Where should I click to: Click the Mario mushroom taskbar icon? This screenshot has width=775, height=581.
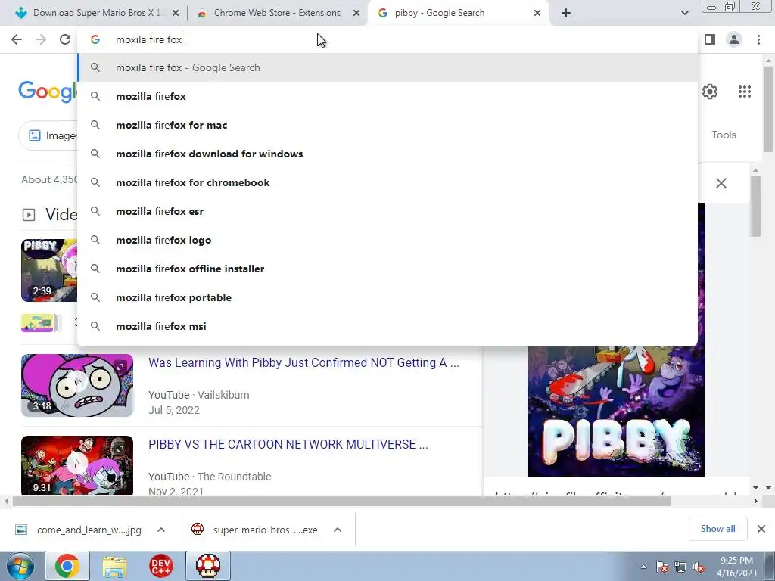click(x=207, y=566)
